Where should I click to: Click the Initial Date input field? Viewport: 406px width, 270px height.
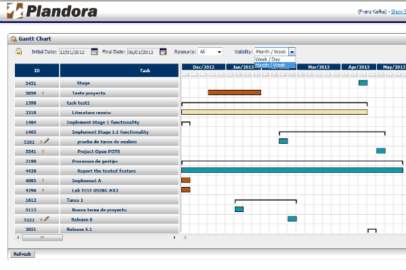click(x=73, y=51)
